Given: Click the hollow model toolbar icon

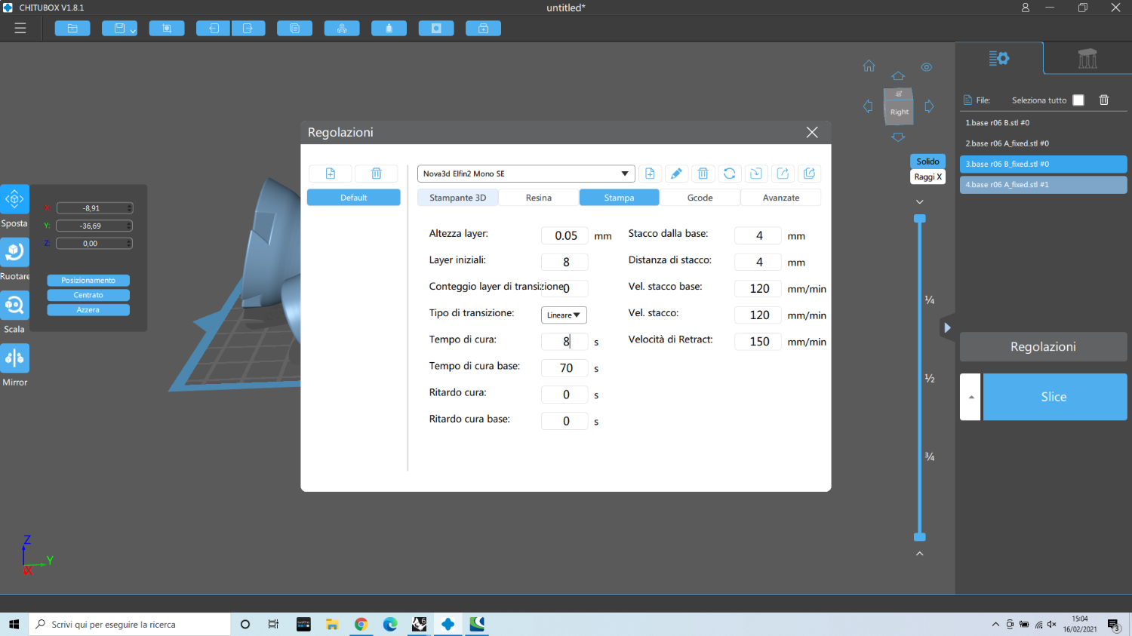Looking at the screenshot, I should pyautogui.click(x=436, y=29).
